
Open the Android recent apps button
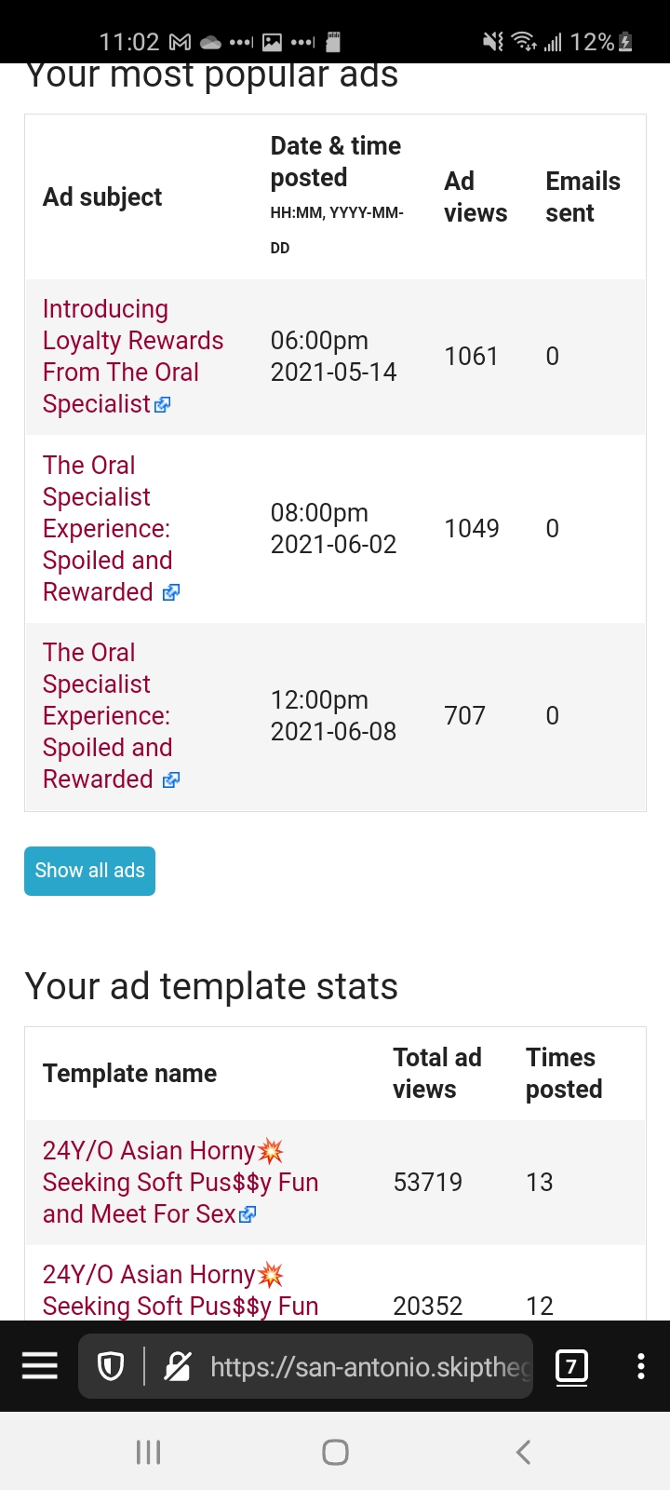point(149,1452)
